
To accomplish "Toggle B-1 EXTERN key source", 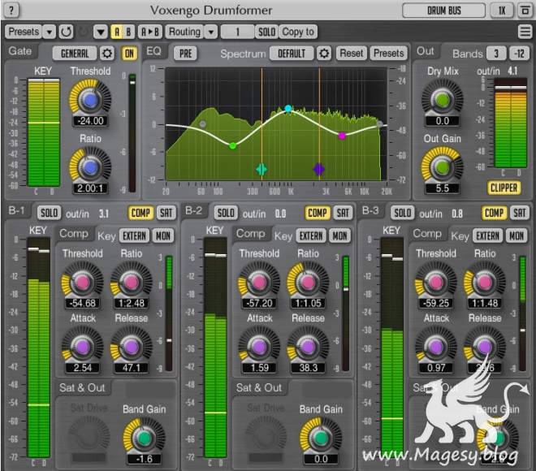I will tap(134, 235).
